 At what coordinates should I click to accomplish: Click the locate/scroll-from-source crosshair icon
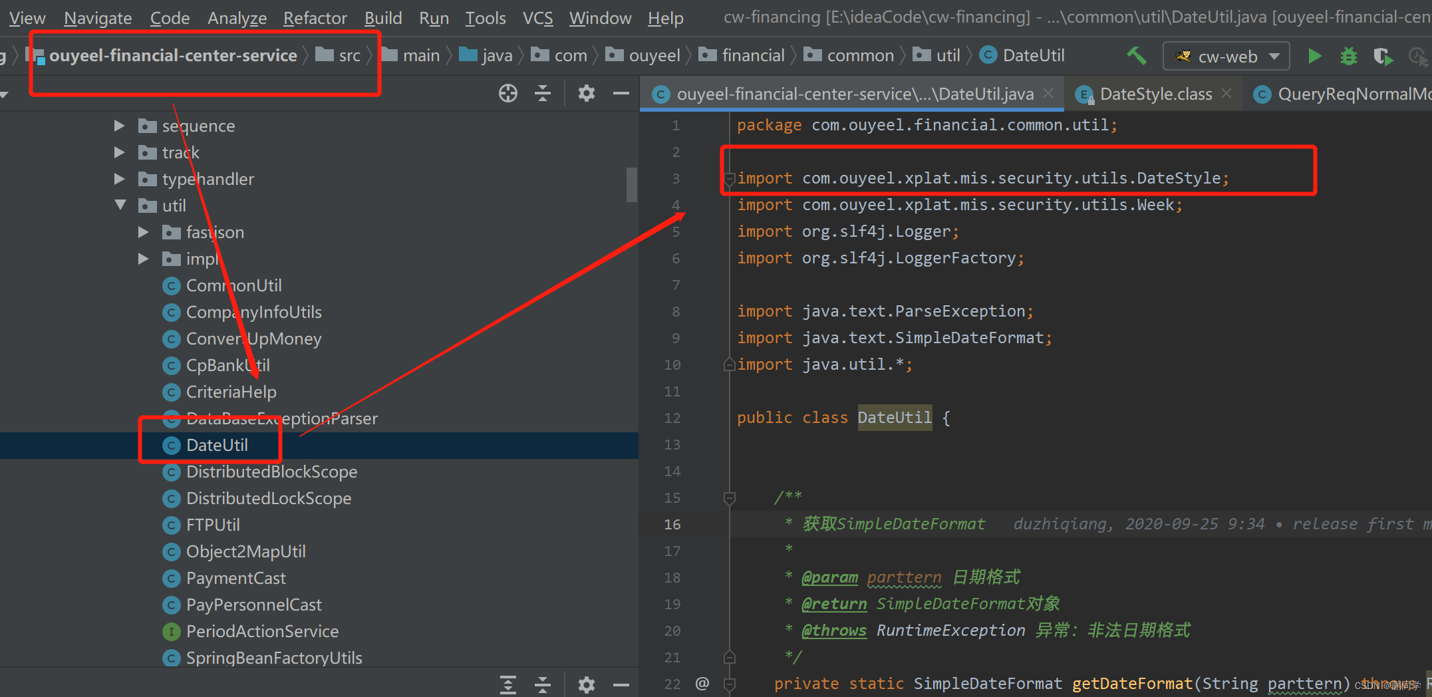(508, 93)
